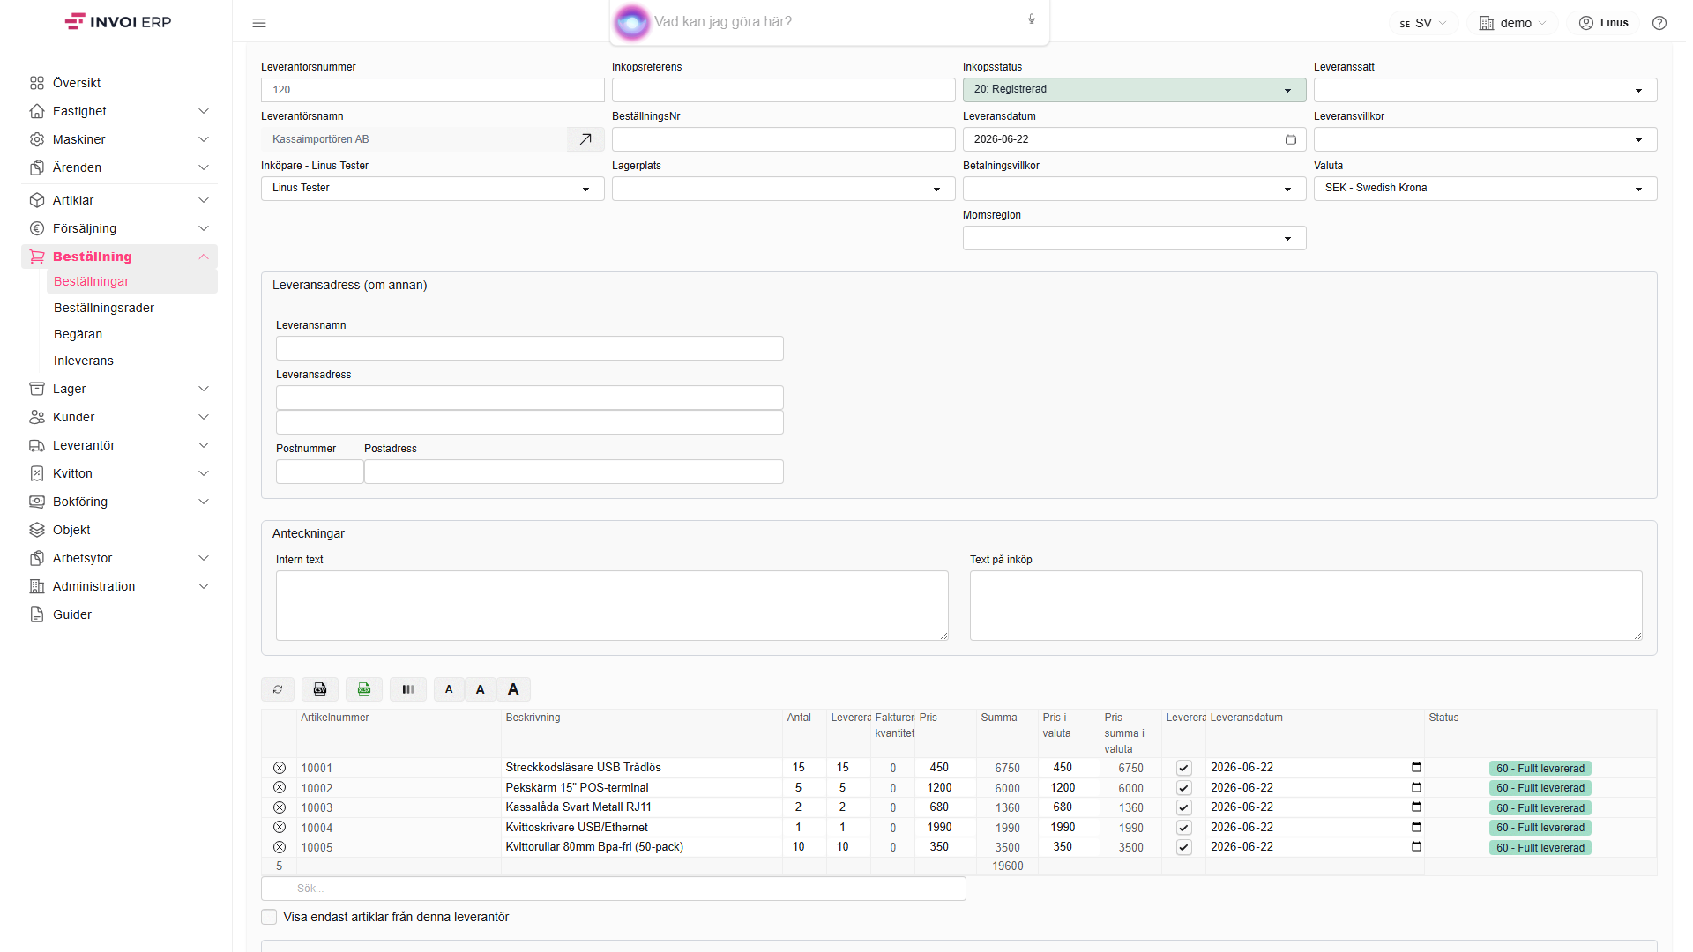The image size is (1693, 952).
Task: Open the Momsregion dropdown
Action: tap(1134, 238)
